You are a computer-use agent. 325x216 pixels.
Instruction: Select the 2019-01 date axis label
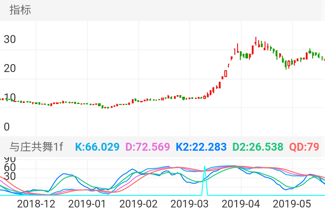(88, 203)
